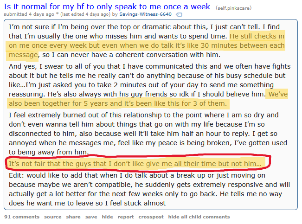
Task: Open the self.pinkscare subreddit link
Action: click(235, 7)
